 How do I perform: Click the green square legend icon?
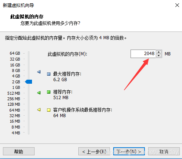pyautogui.click(x=49, y=92)
